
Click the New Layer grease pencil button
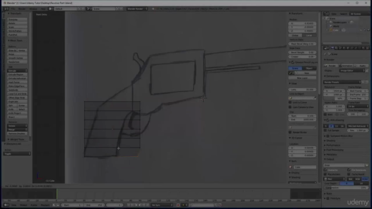[302, 78]
